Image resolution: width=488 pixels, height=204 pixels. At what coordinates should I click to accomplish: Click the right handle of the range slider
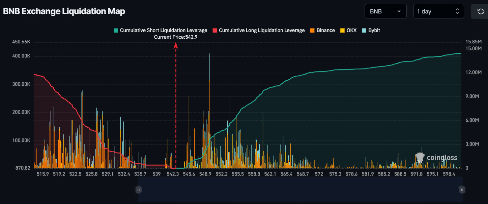point(462,190)
